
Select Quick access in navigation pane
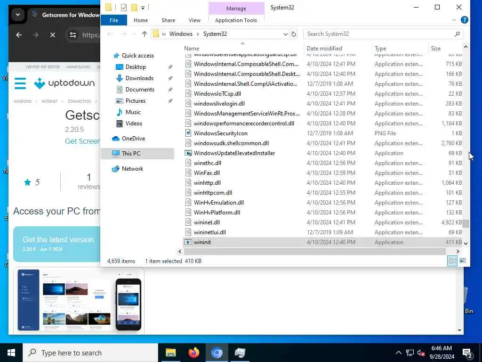[x=138, y=56]
